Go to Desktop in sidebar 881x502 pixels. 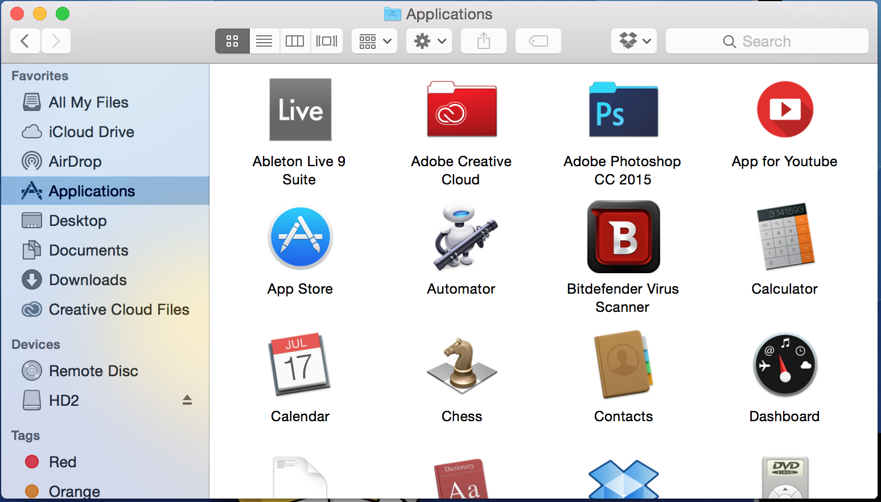coord(105,221)
